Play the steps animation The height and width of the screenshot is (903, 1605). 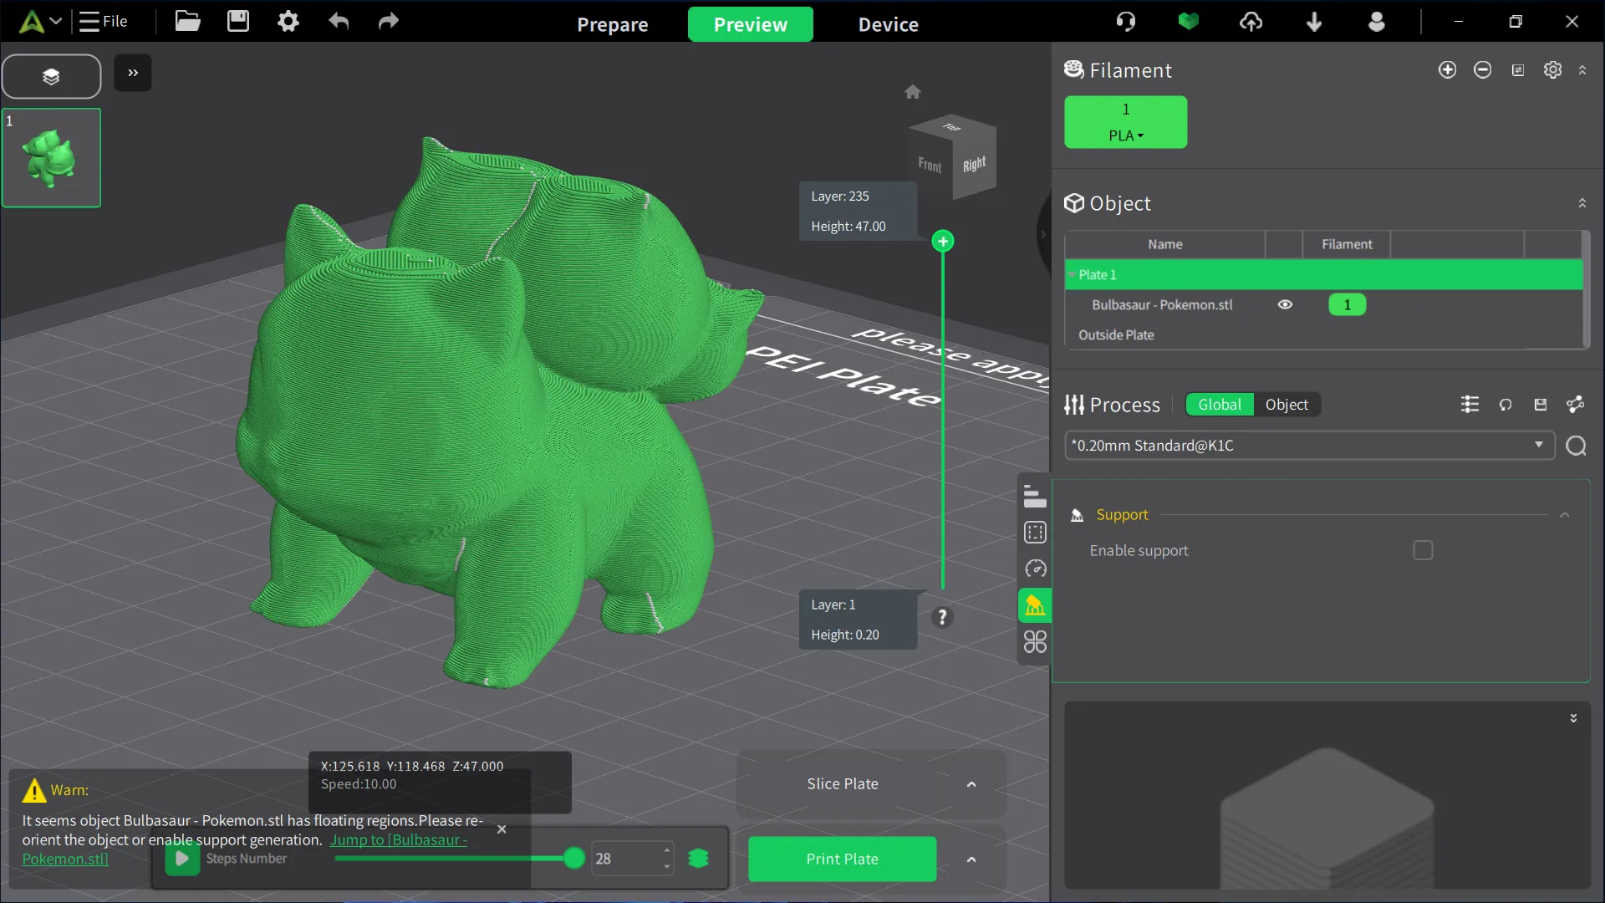point(181,859)
